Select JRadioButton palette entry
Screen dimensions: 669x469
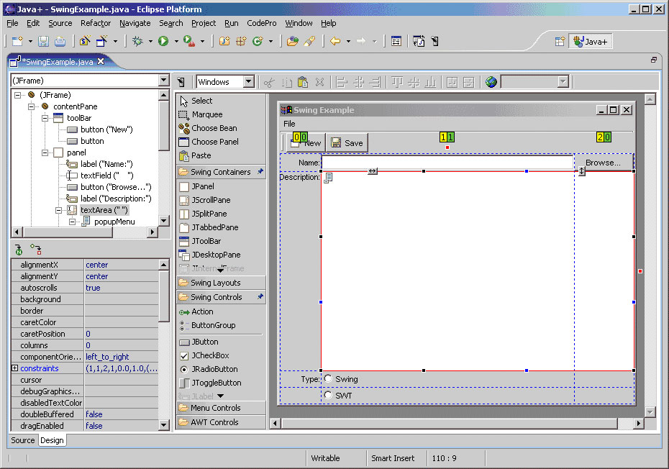tap(209, 369)
